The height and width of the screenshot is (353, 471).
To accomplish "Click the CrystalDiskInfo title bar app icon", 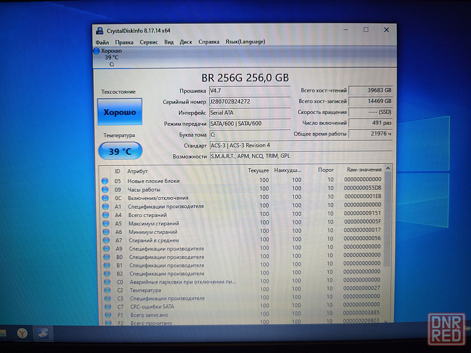I will click(x=99, y=31).
